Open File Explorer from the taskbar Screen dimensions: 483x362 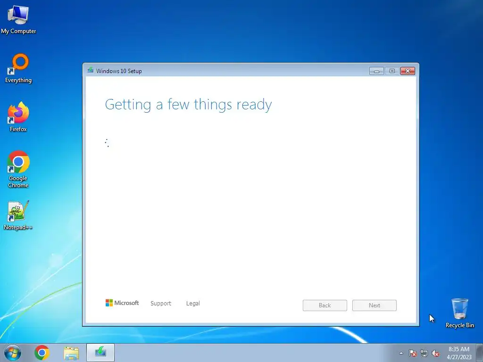tap(71, 353)
